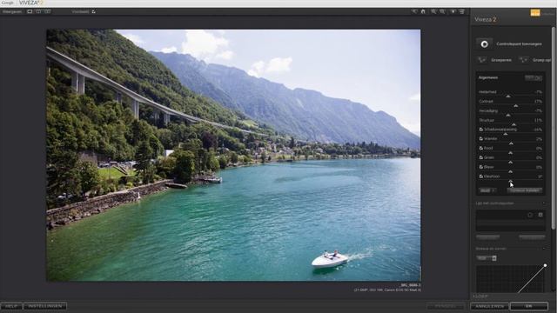Viewport: 557px width, 313px height.
Task: Click the Warmte slider handle
Action: click(x=511, y=143)
